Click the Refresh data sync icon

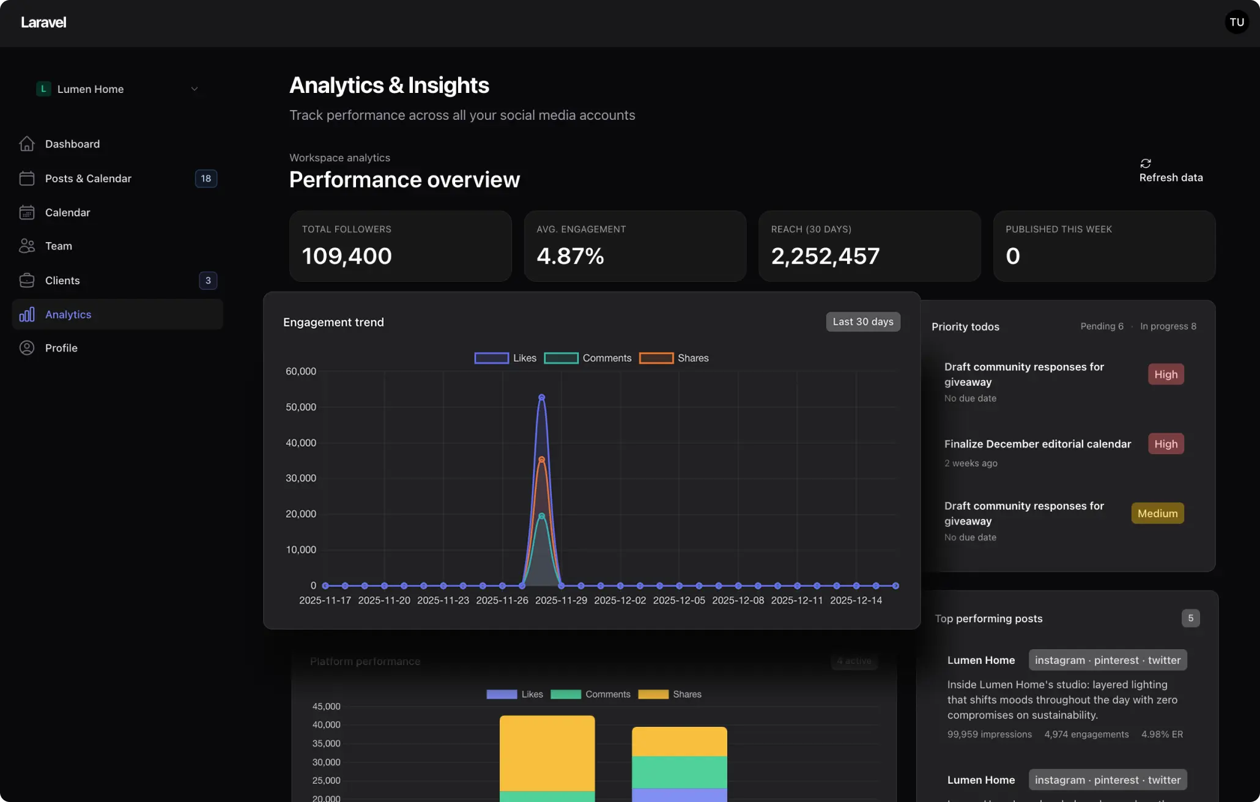[1146, 164]
